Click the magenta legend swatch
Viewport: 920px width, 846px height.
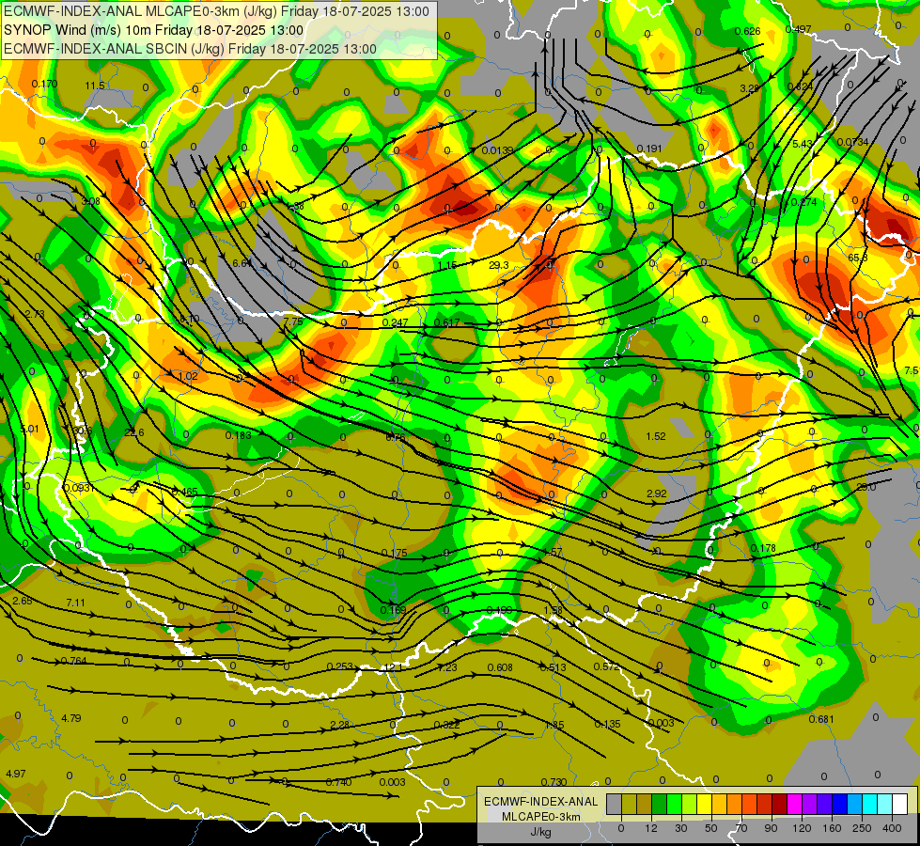(x=794, y=805)
